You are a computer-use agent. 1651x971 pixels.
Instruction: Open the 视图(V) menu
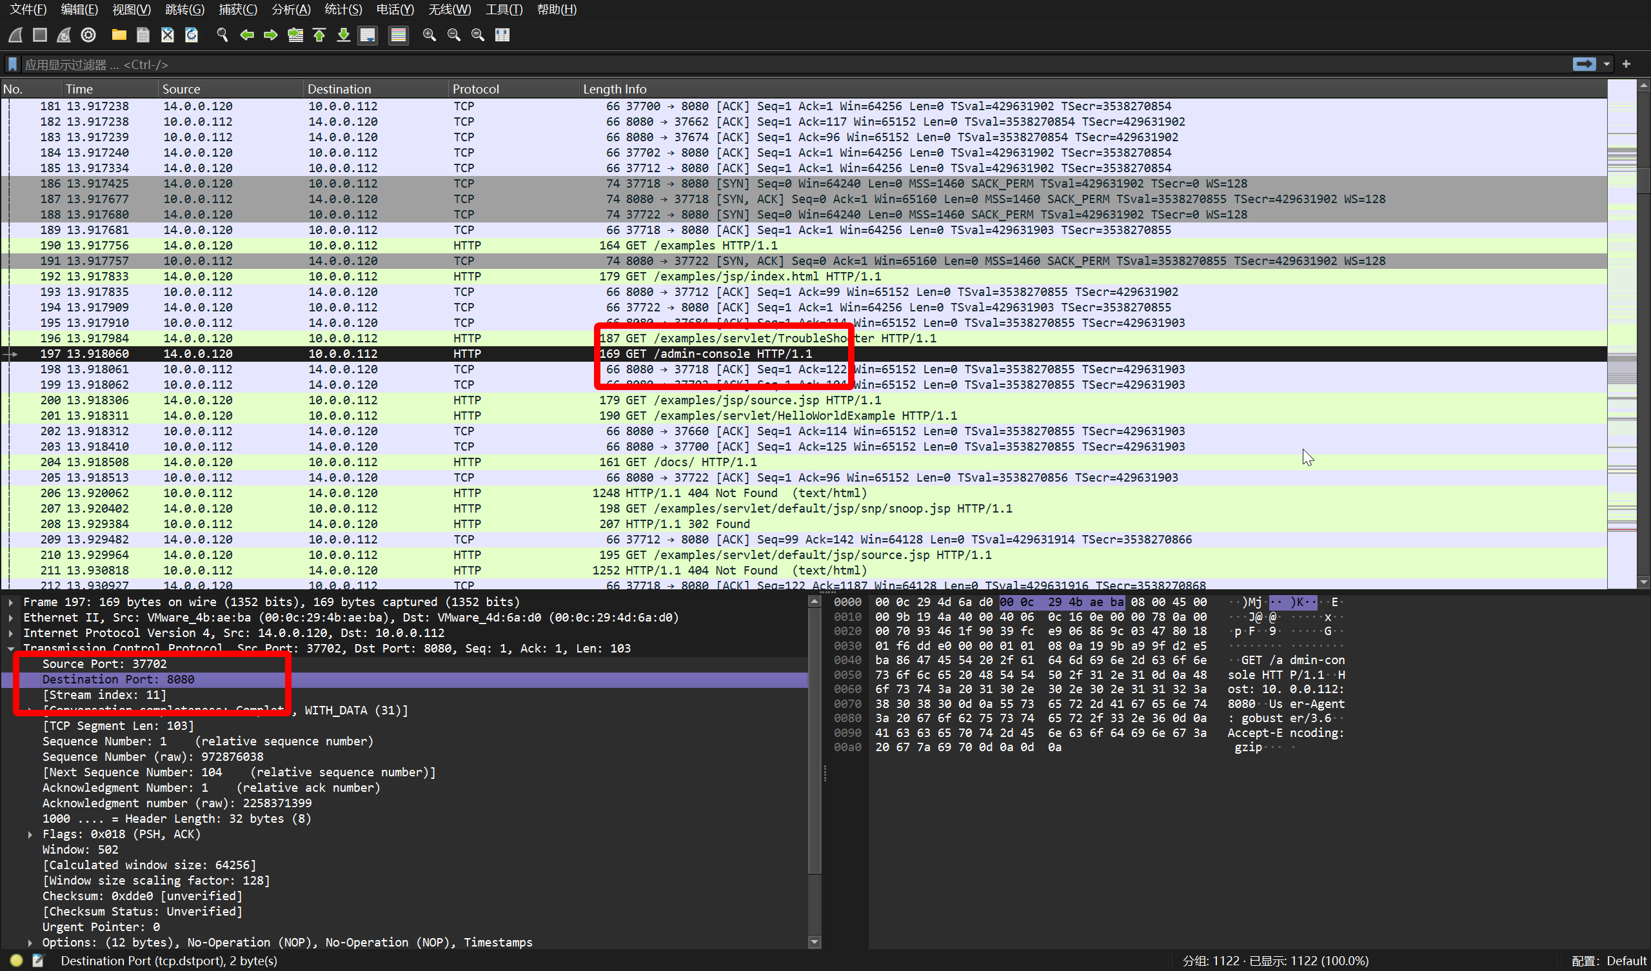point(132,9)
